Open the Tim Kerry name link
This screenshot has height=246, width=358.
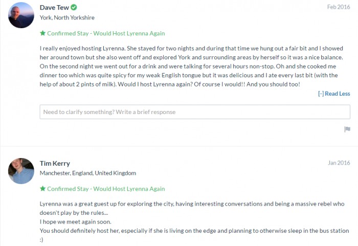pyautogui.click(x=55, y=163)
